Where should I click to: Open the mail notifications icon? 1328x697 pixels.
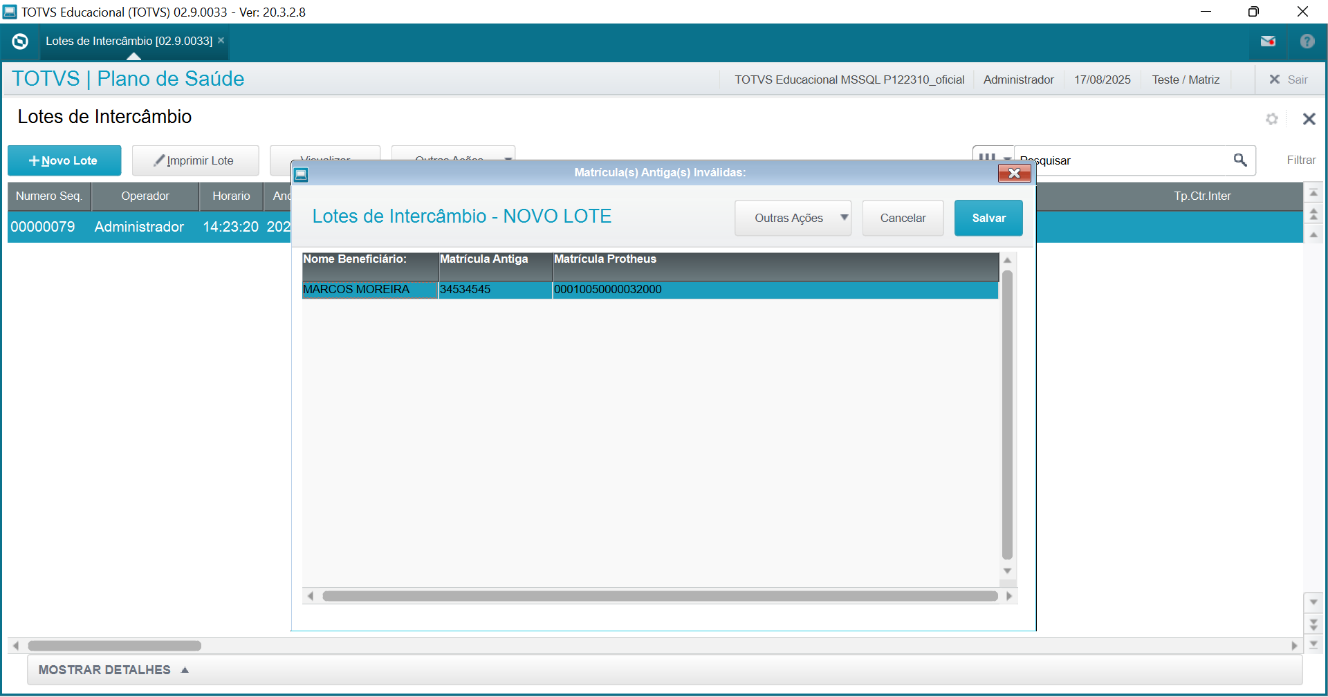click(x=1268, y=41)
